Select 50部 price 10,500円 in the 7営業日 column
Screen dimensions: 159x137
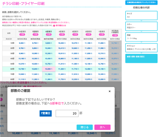[35, 64]
